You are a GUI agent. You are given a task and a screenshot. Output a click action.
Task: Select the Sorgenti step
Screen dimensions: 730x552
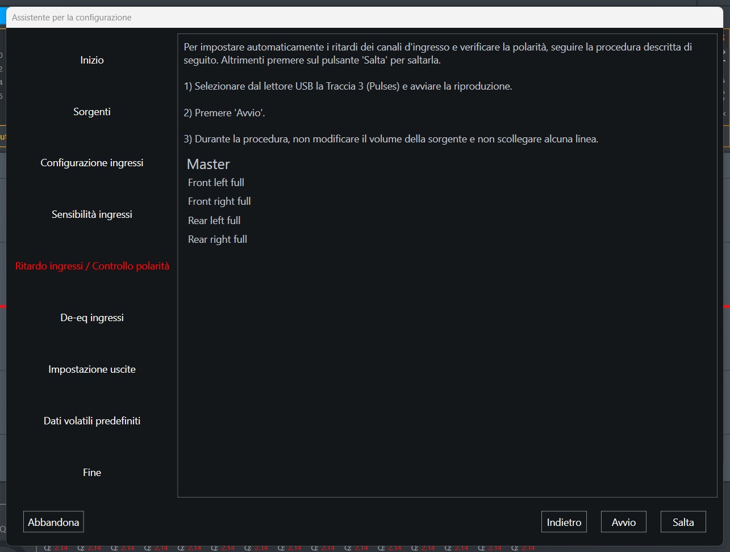92,112
